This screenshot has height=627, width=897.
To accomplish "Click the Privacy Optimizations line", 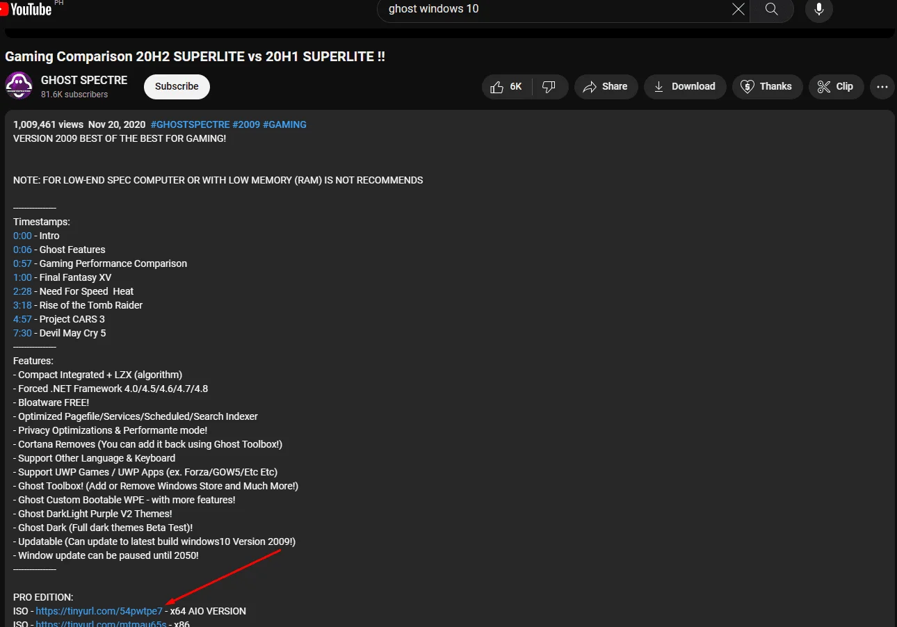I will tap(111, 430).
